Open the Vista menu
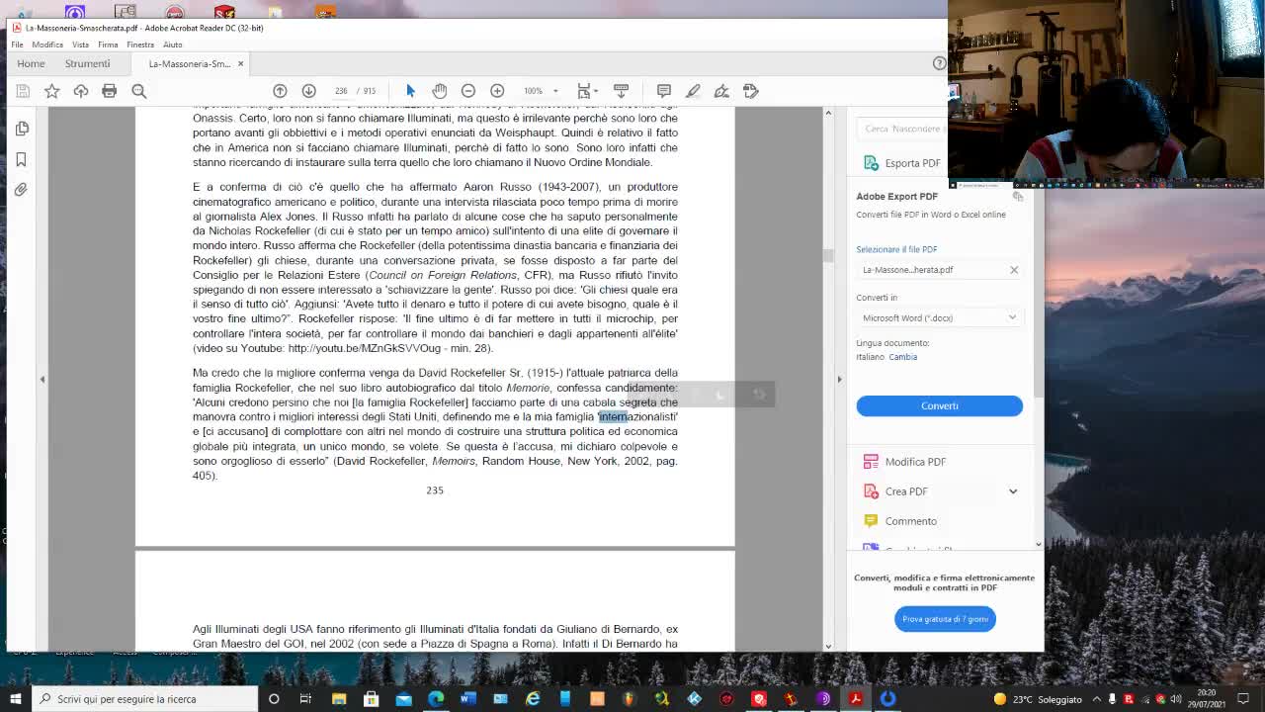The height and width of the screenshot is (712, 1265). 80,44
